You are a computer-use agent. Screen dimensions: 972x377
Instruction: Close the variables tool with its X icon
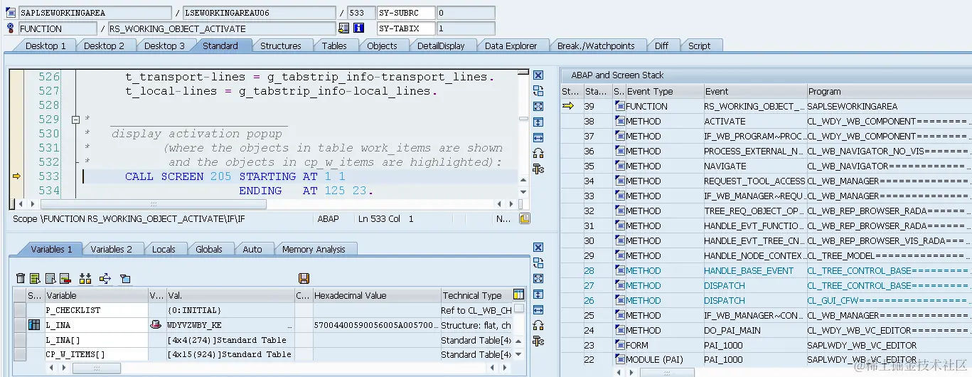pyautogui.click(x=538, y=248)
